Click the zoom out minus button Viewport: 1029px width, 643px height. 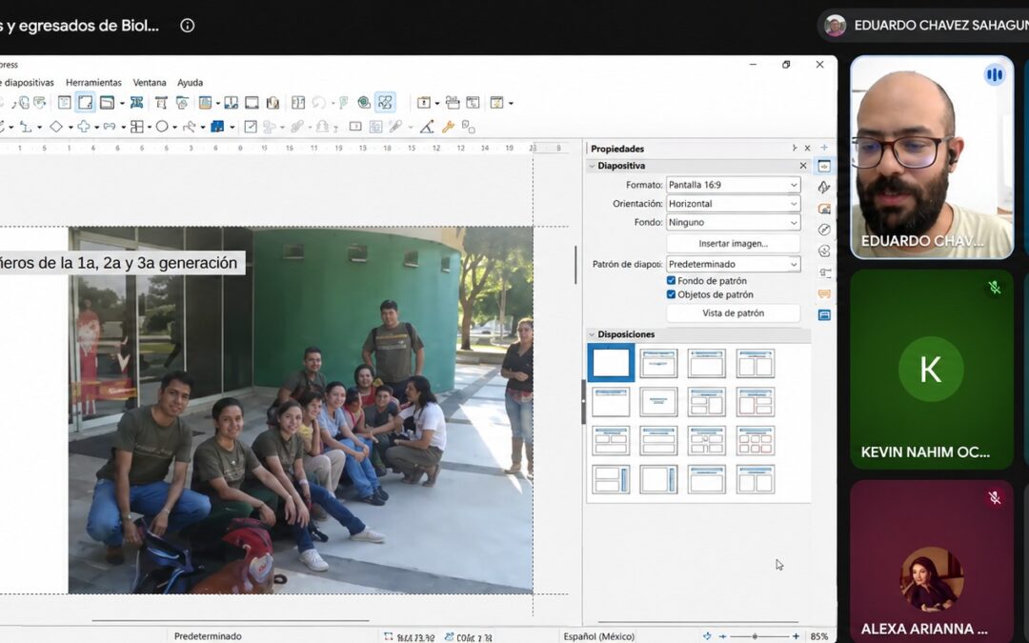click(x=722, y=636)
